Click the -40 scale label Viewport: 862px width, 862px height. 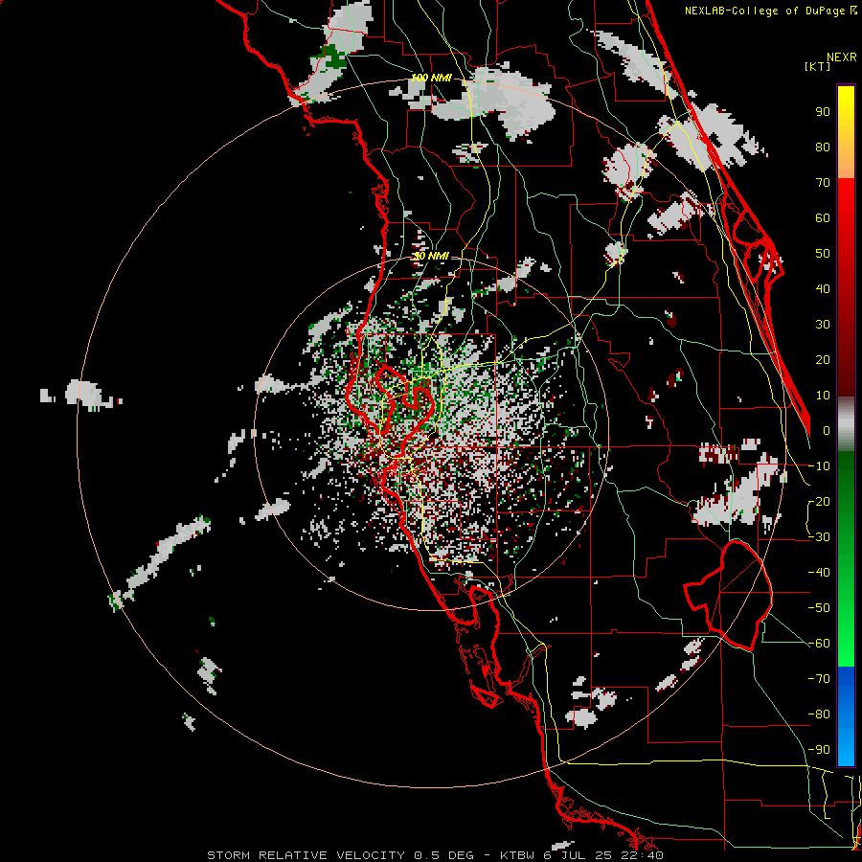click(819, 573)
